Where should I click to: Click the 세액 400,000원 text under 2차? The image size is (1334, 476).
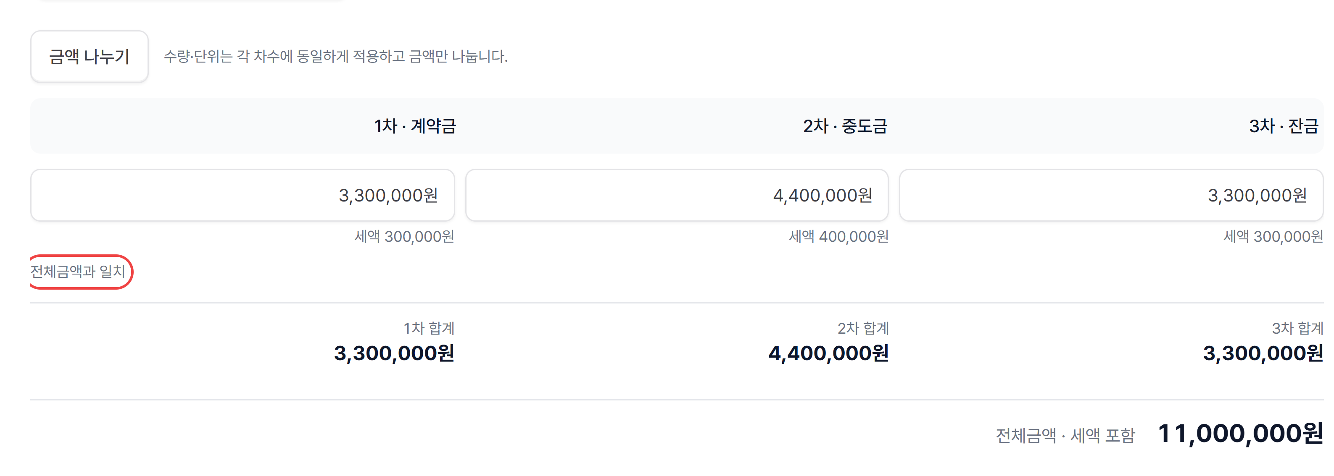pyautogui.click(x=838, y=236)
